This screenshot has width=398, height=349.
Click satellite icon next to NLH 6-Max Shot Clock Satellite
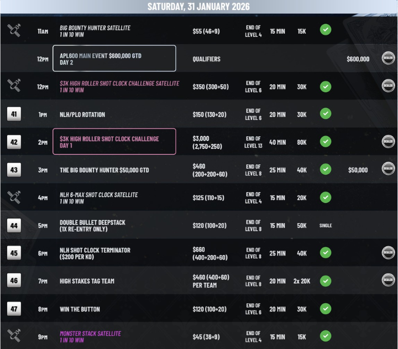pos(14,197)
